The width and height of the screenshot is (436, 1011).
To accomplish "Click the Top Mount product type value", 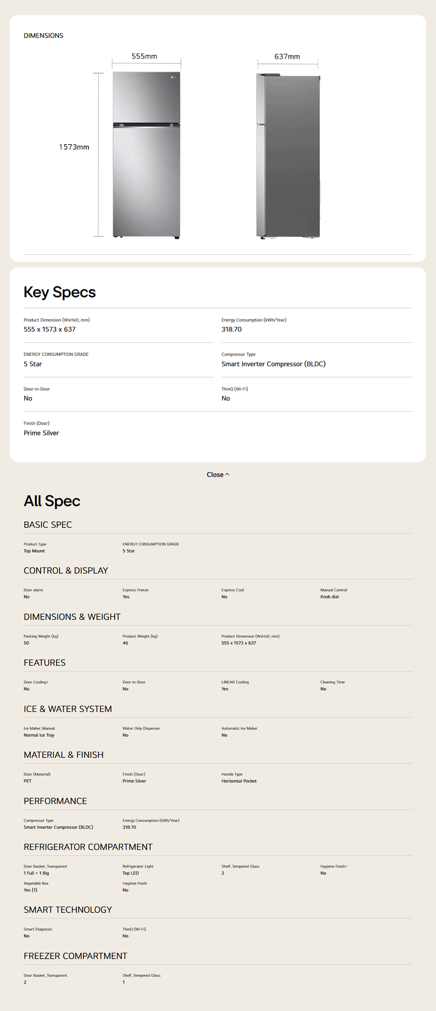I will pos(34,551).
